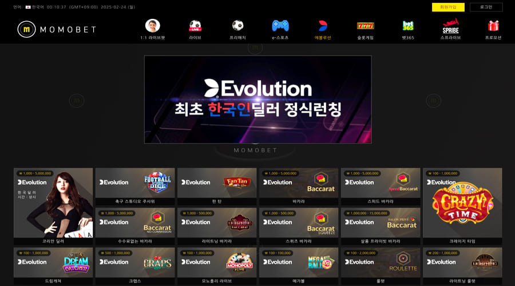The height and width of the screenshot is (286, 515).
Task: Open the 라이브 live soccer icon
Action: click(195, 26)
